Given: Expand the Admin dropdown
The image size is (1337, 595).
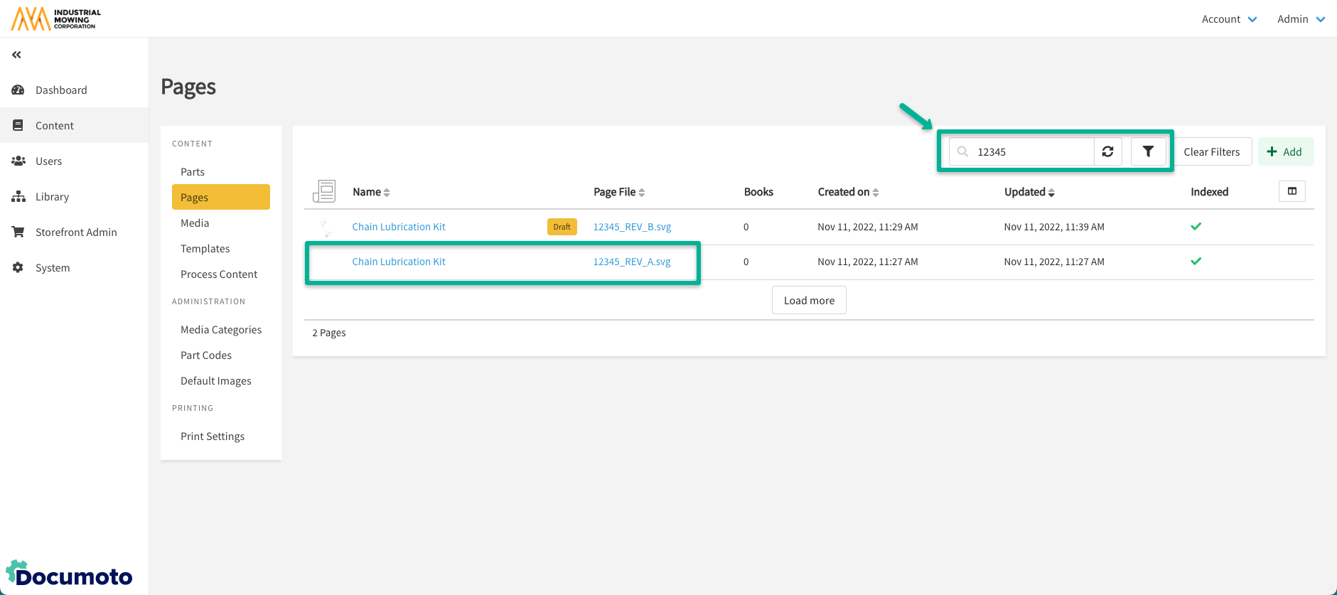Looking at the screenshot, I should [x=1300, y=19].
